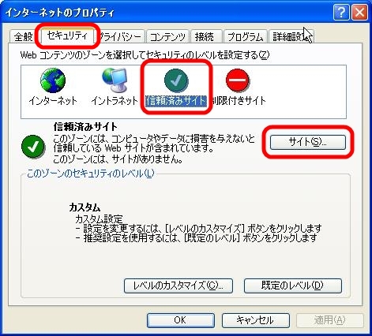The image size is (372, 336).
Task: Click the キャンセル button
Action: [255, 320]
